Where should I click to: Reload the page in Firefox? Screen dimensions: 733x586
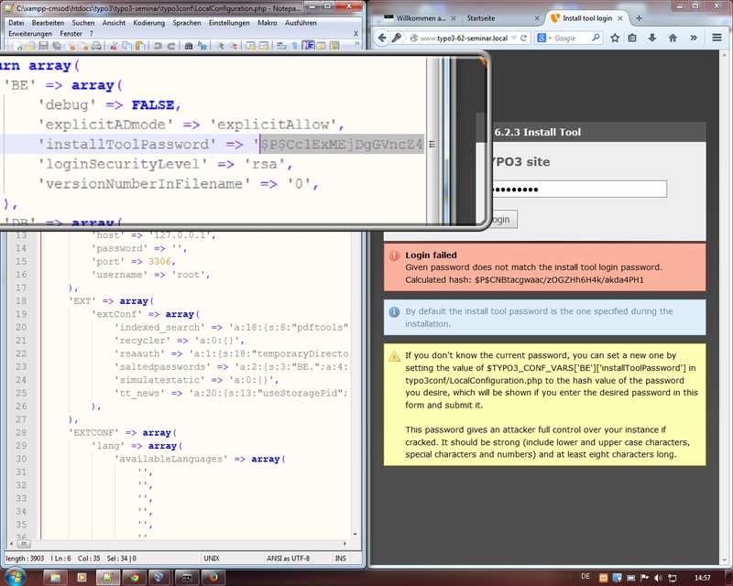[x=522, y=38]
